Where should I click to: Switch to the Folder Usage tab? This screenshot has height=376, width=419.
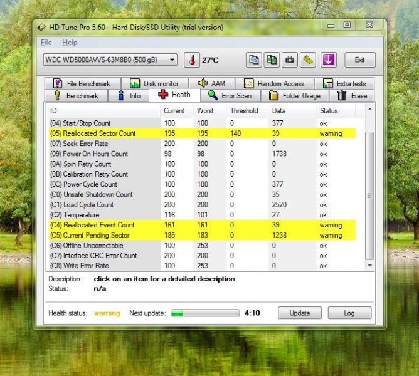295,95
